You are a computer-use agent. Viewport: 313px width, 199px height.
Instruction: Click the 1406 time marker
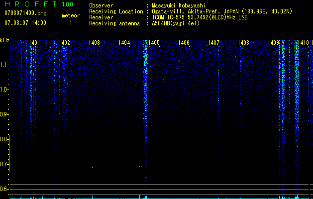pos(184,43)
